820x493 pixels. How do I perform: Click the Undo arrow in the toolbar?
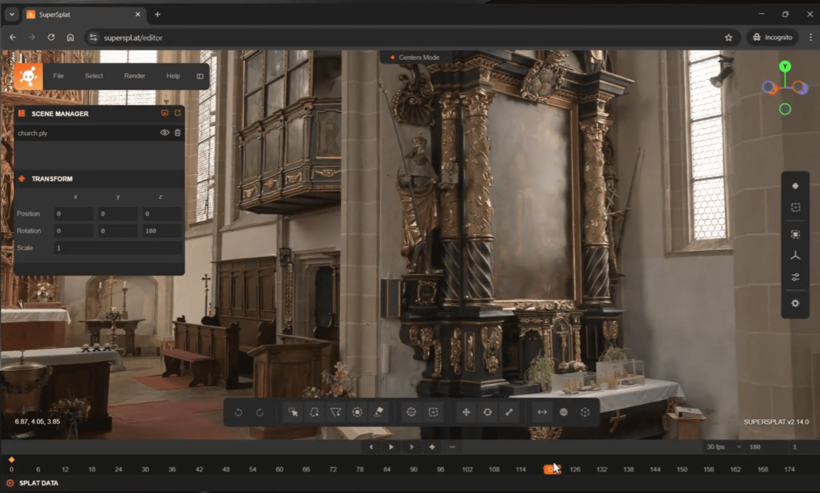[239, 412]
